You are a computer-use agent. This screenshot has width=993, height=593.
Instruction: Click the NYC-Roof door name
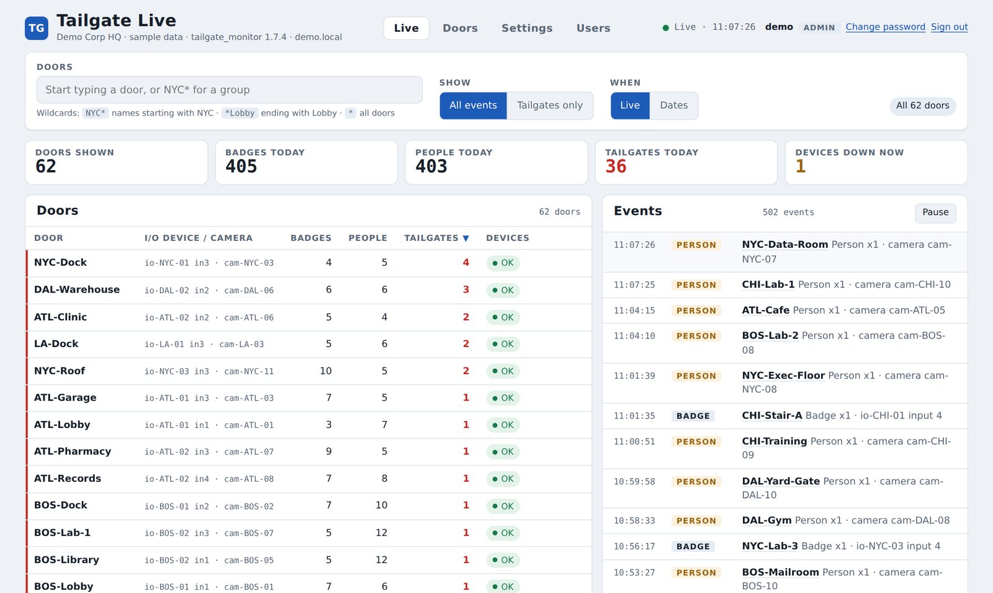click(x=60, y=371)
